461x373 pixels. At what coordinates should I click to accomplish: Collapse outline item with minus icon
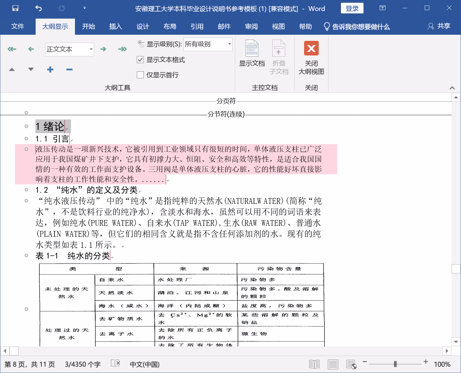tap(69, 69)
